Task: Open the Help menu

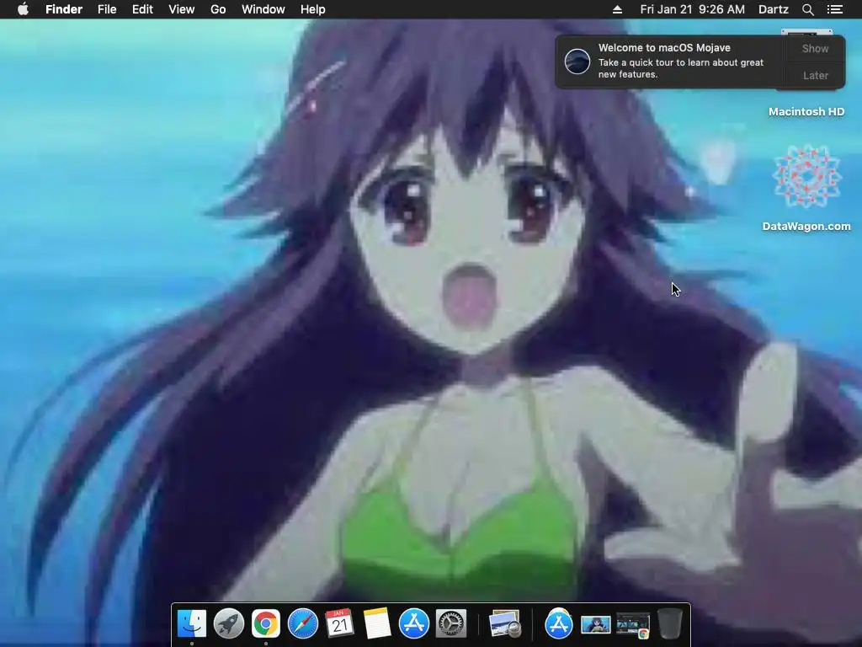Action: coord(313,9)
